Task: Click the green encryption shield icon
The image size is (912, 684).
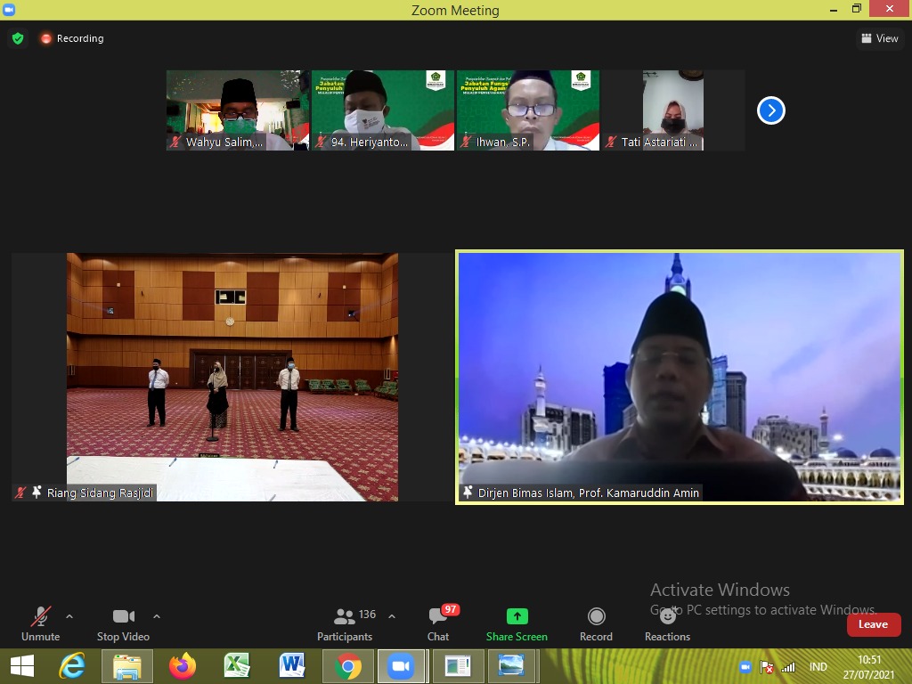Action: click(18, 38)
